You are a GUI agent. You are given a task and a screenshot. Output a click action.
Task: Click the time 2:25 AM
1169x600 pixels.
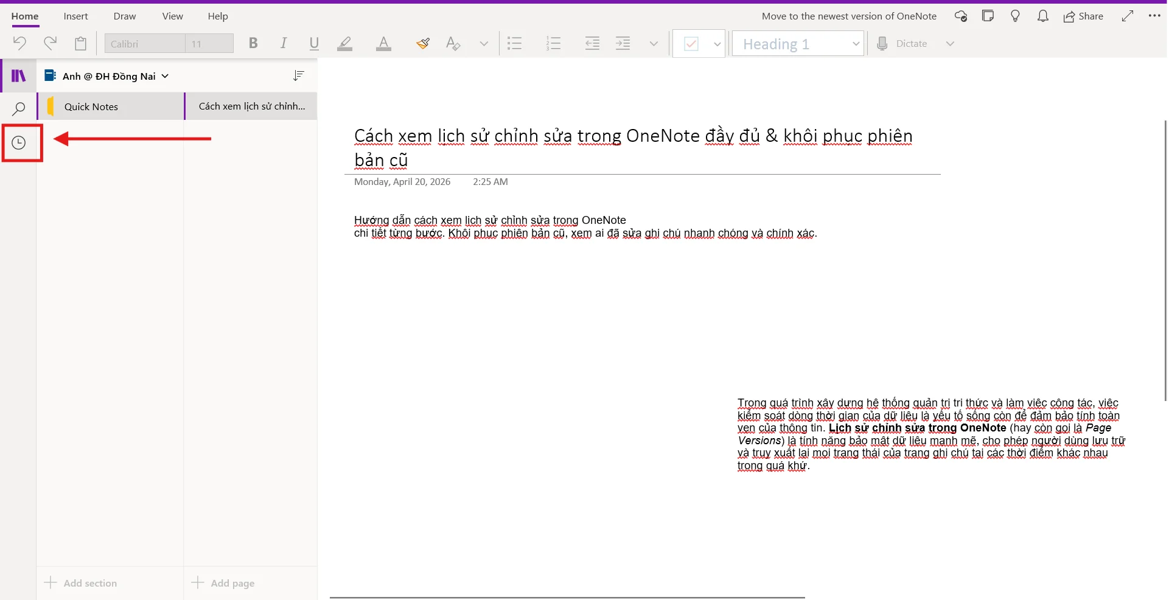pyautogui.click(x=490, y=181)
